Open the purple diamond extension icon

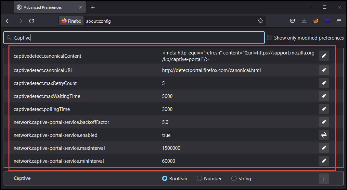click(x=328, y=21)
